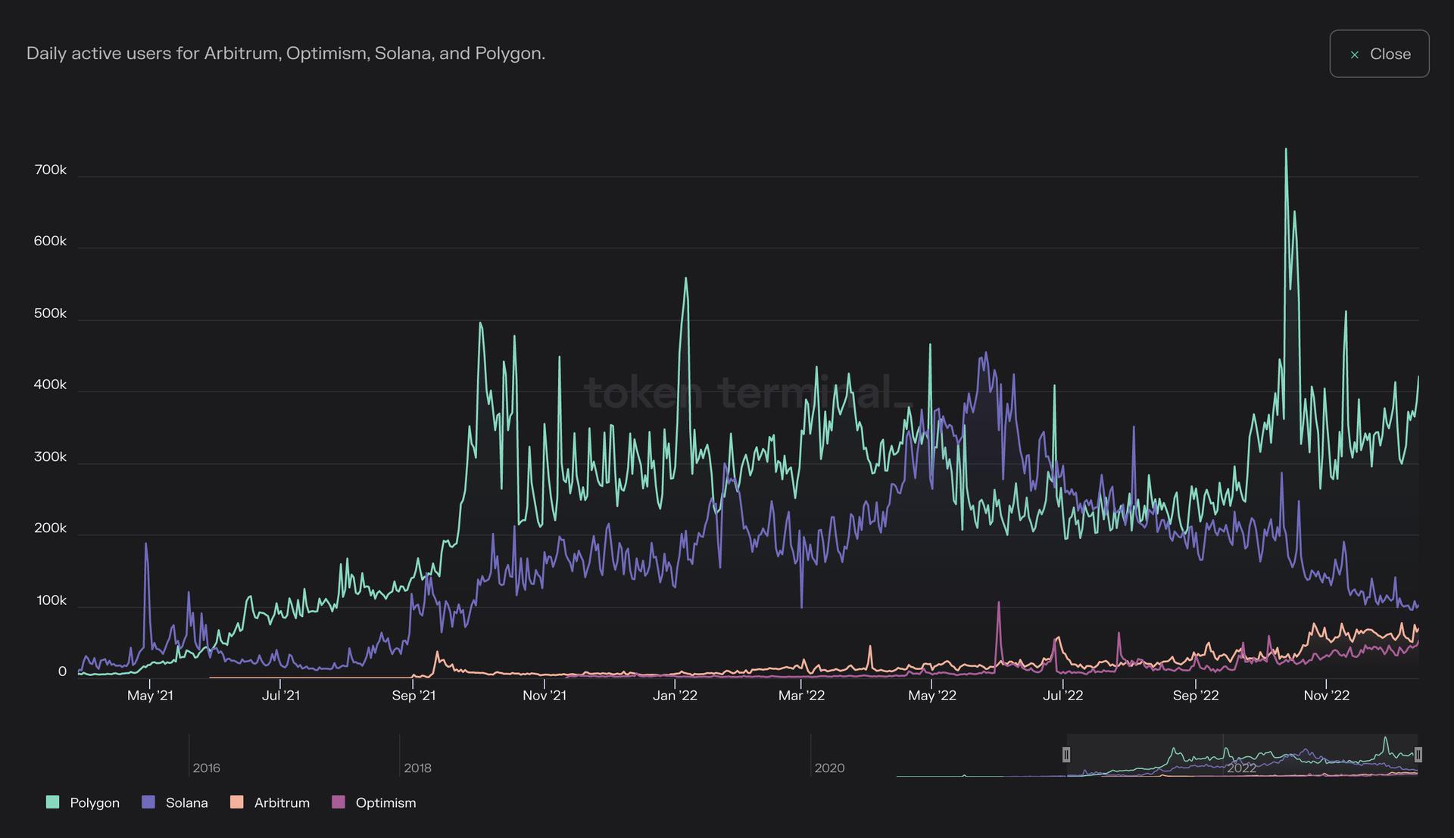Click the Optimism spike near June '22
Image resolution: width=1454 pixels, height=838 pixels.
click(x=999, y=603)
